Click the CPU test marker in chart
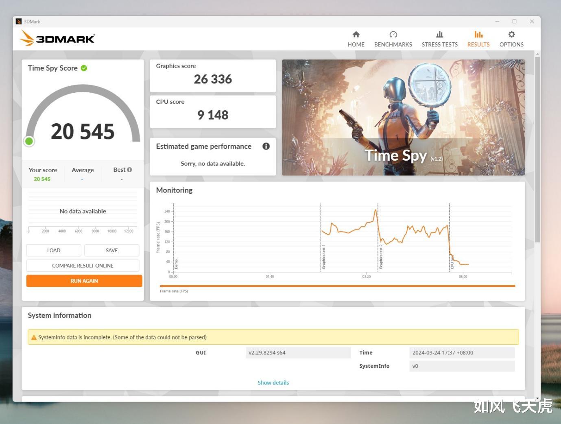The height and width of the screenshot is (424, 561). [x=452, y=262]
